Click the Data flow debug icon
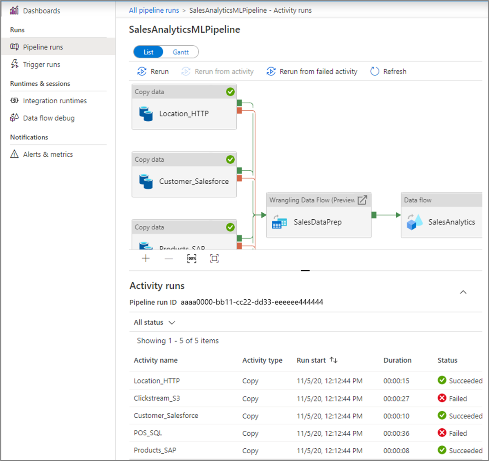Viewport: 489px width, 461px height. click(14, 118)
